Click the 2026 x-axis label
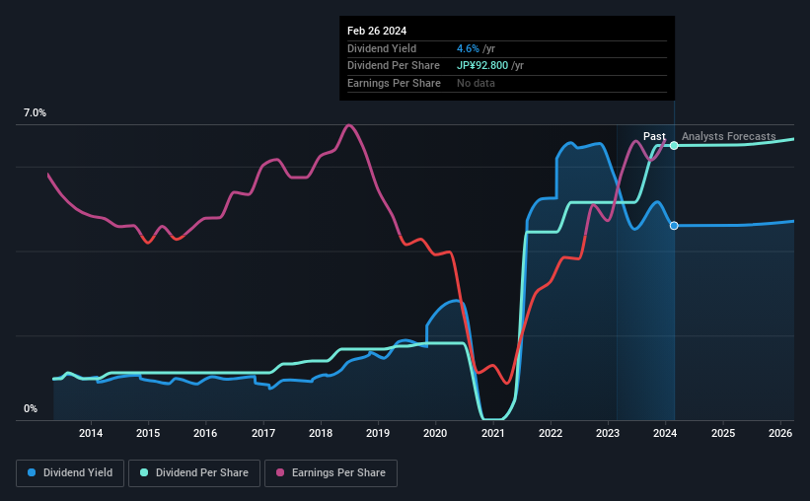Image resolution: width=810 pixels, height=501 pixels. 780,433
